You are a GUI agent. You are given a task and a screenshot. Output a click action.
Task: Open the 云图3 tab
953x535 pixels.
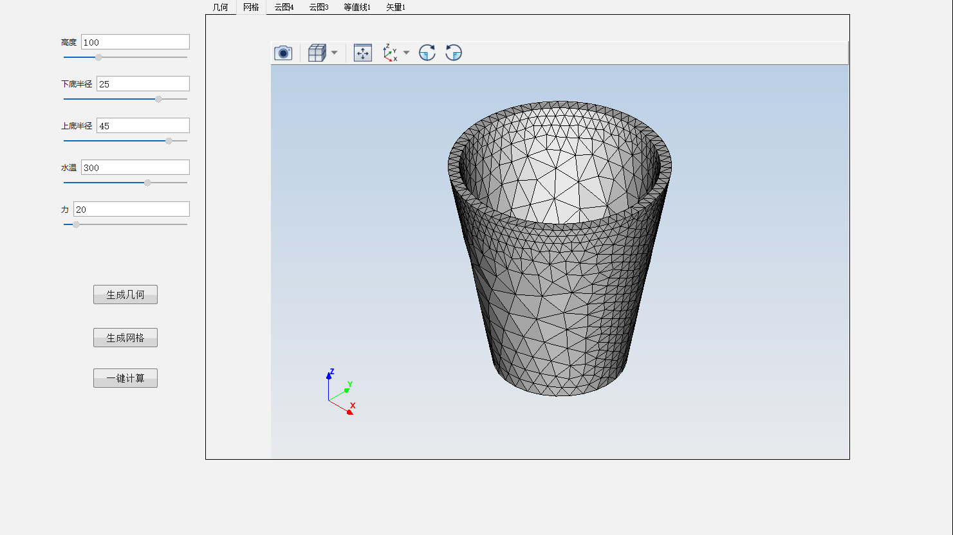coord(319,7)
